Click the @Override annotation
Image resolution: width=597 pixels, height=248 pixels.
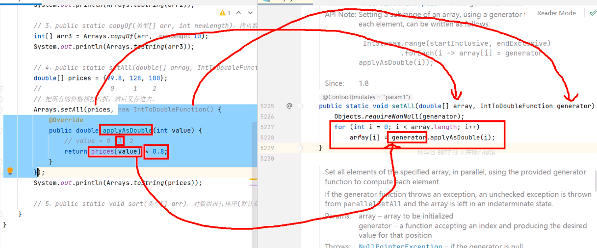[66, 120]
